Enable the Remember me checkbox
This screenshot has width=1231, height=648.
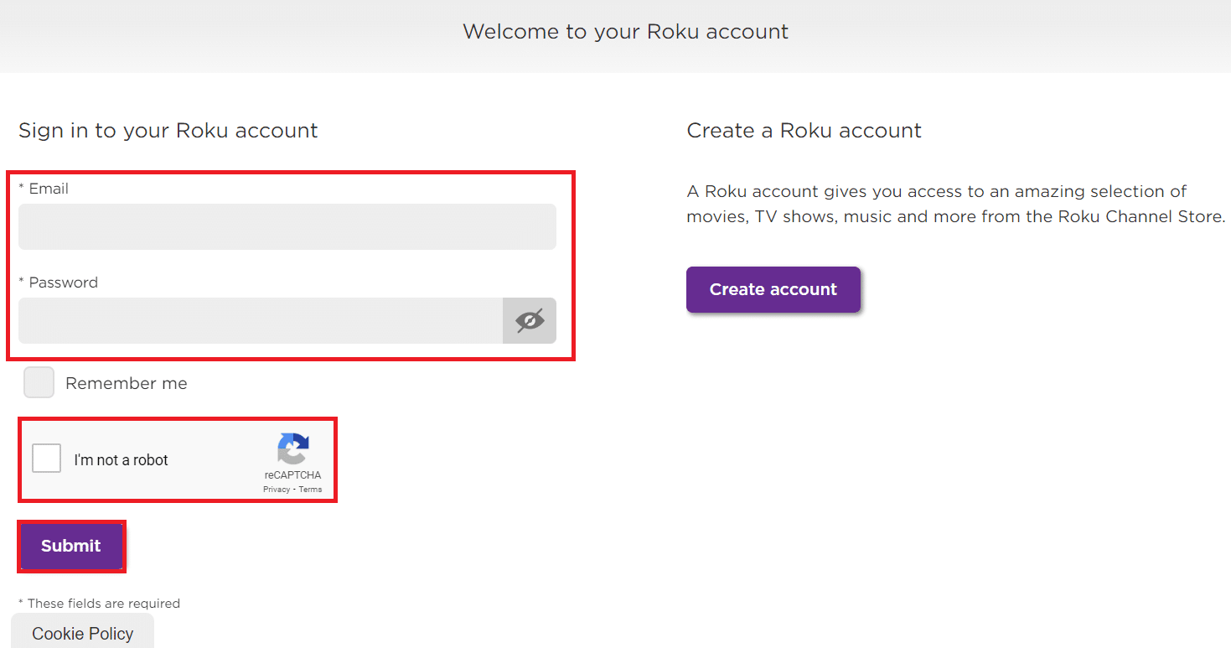(39, 382)
